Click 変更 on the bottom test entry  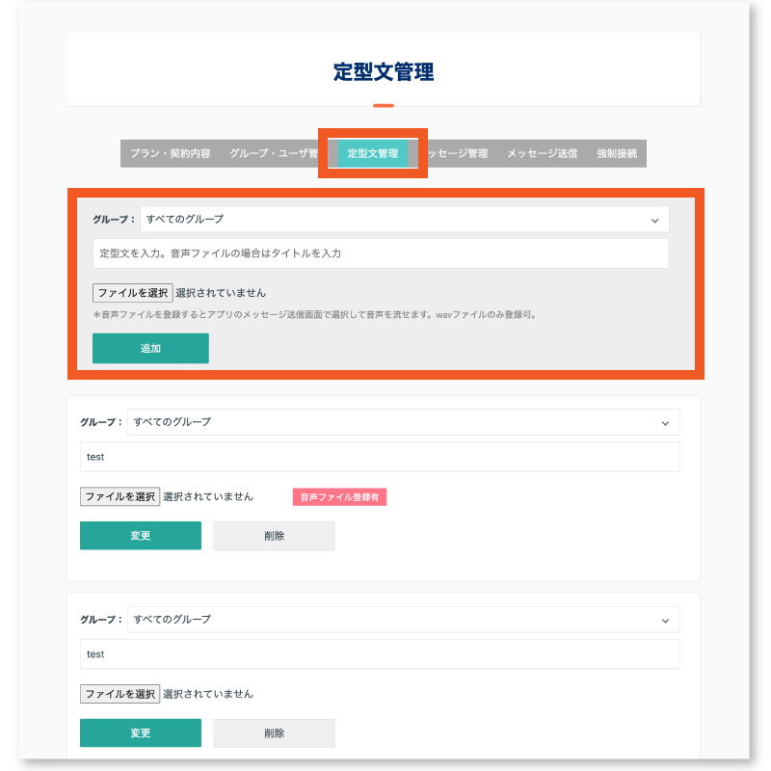tap(141, 732)
